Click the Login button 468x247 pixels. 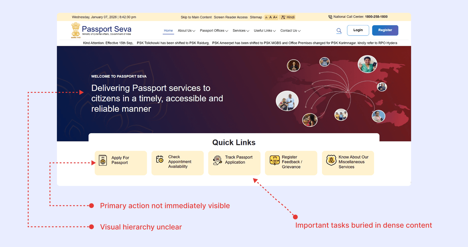[358, 30]
